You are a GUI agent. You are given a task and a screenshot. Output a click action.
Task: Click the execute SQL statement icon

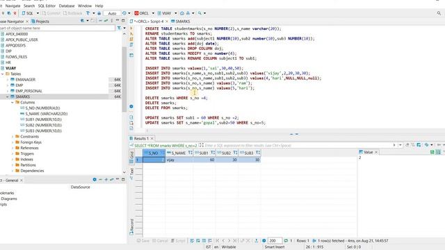131,28
